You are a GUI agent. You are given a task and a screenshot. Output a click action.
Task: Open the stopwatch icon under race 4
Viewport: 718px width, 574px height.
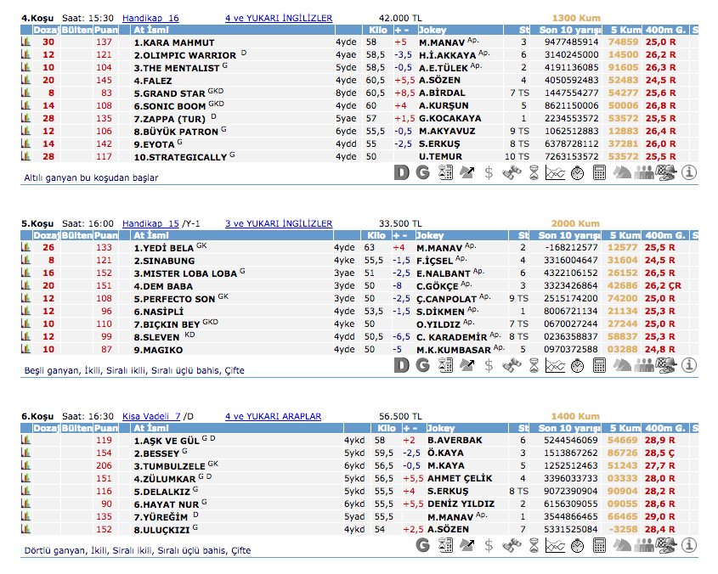tap(578, 173)
